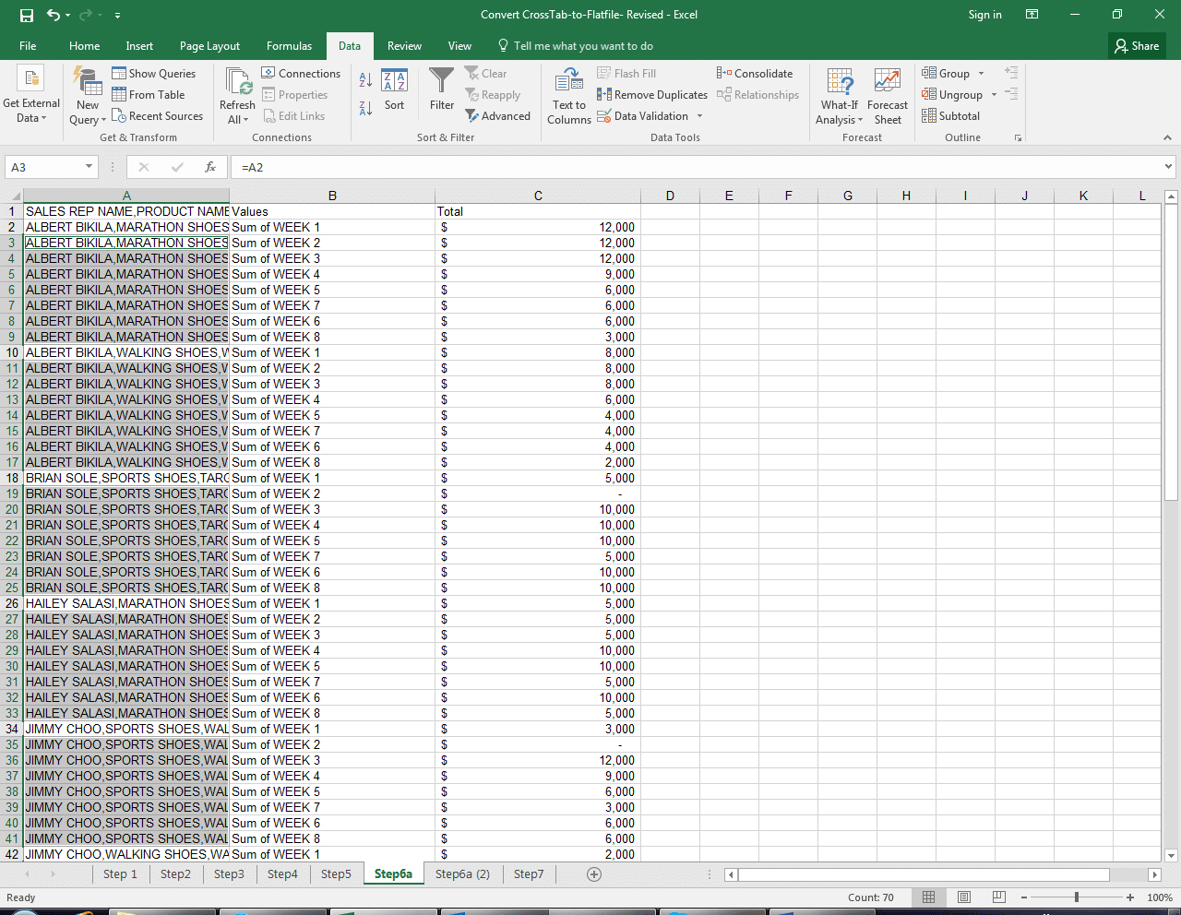Open the Page Layout tab
This screenshot has width=1181, height=915.
tap(209, 46)
